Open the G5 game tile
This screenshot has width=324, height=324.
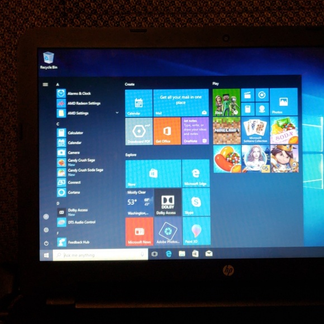(256, 159)
